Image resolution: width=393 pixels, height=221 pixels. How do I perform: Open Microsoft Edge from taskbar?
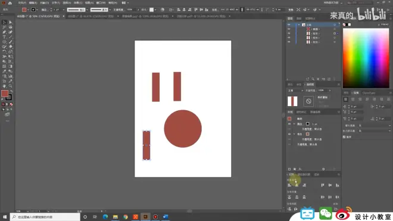pos(105,217)
